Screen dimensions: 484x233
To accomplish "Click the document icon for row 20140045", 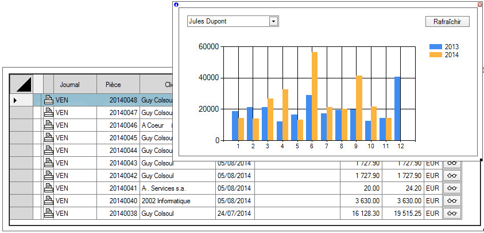I will pyautogui.click(x=49, y=137).
